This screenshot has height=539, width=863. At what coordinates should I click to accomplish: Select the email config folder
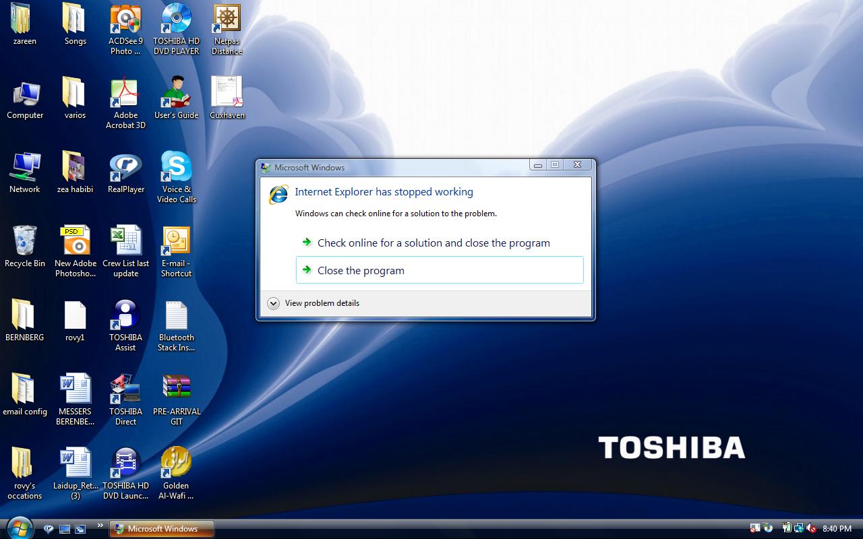(25, 395)
